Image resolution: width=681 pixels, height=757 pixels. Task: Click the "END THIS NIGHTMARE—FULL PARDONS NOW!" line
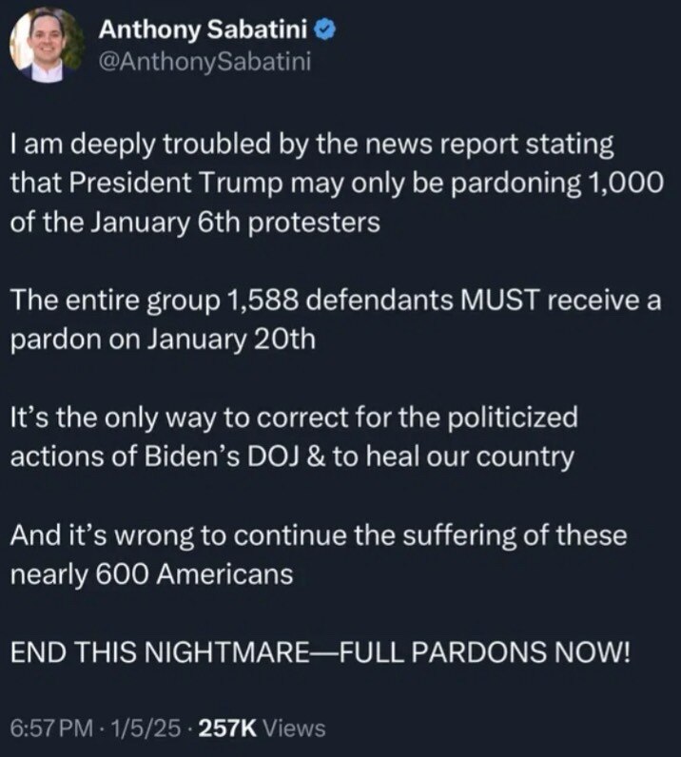(320, 653)
